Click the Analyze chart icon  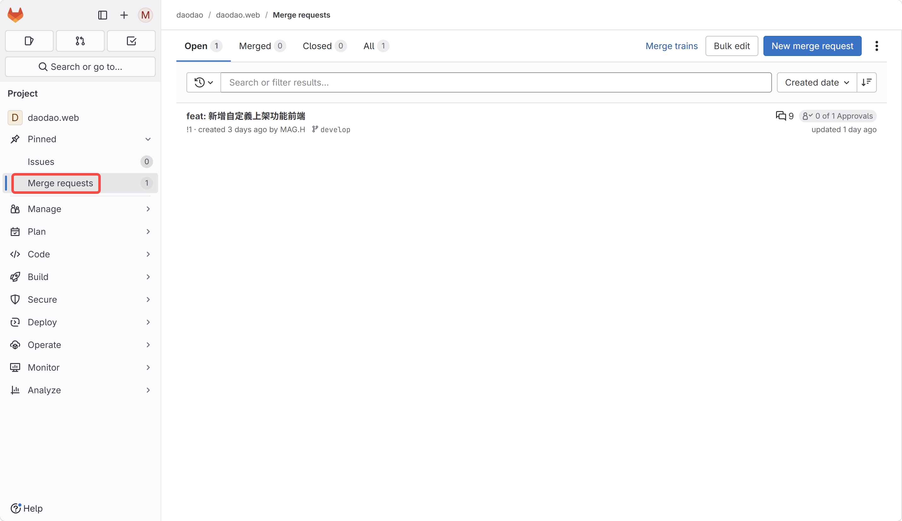pyautogui.click(x=15, y=390)
